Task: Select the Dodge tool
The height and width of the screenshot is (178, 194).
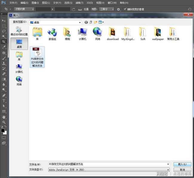Action: pyautogui.click(x=4, y=90)
